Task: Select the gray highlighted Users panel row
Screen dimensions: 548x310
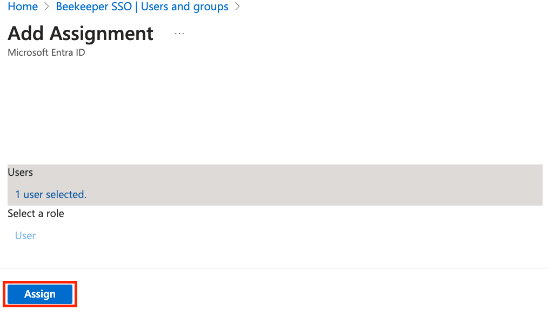Action: tap(275, 184)
